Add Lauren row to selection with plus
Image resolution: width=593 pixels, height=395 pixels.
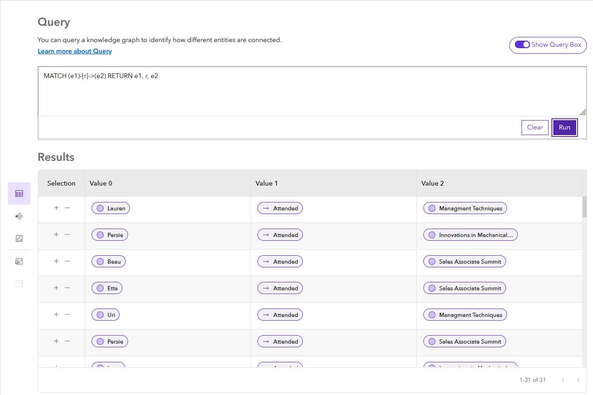(56, 208)
